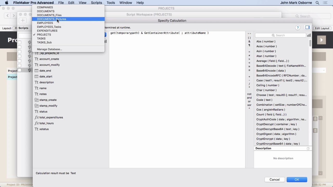The image size is (333, 187).
Task: Choose COMPANIES from table list
Action: [45, 7]
